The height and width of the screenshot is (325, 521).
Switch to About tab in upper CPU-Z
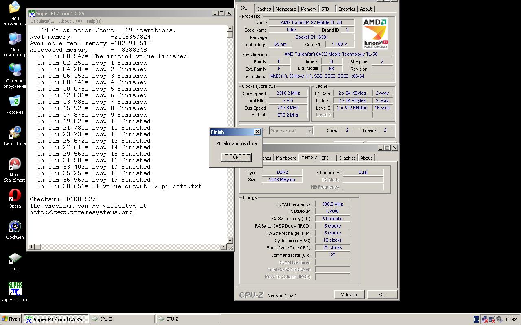(x=366, y=9)
